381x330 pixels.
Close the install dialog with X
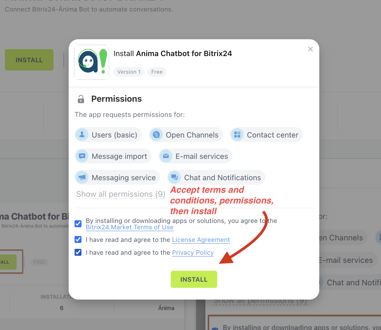click(x=310, y=49)
